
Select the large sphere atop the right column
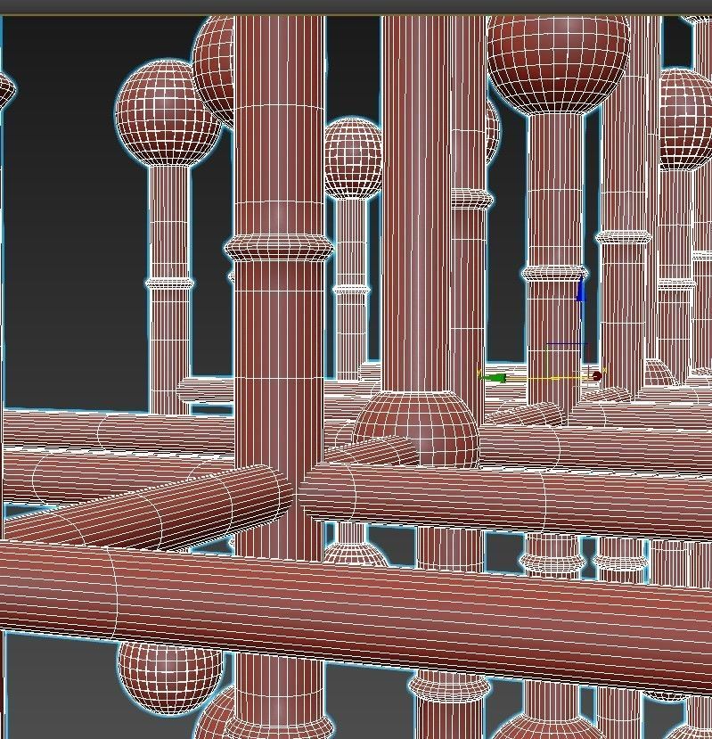[x=559, y=63]
